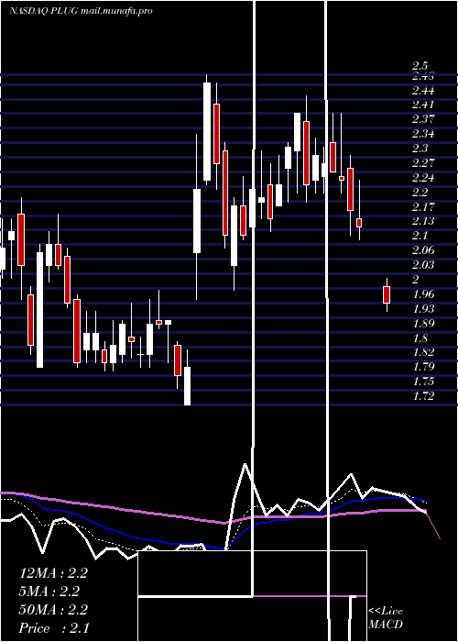
Task: Select the 2.27 price axis label
Action: click(423, 163)
